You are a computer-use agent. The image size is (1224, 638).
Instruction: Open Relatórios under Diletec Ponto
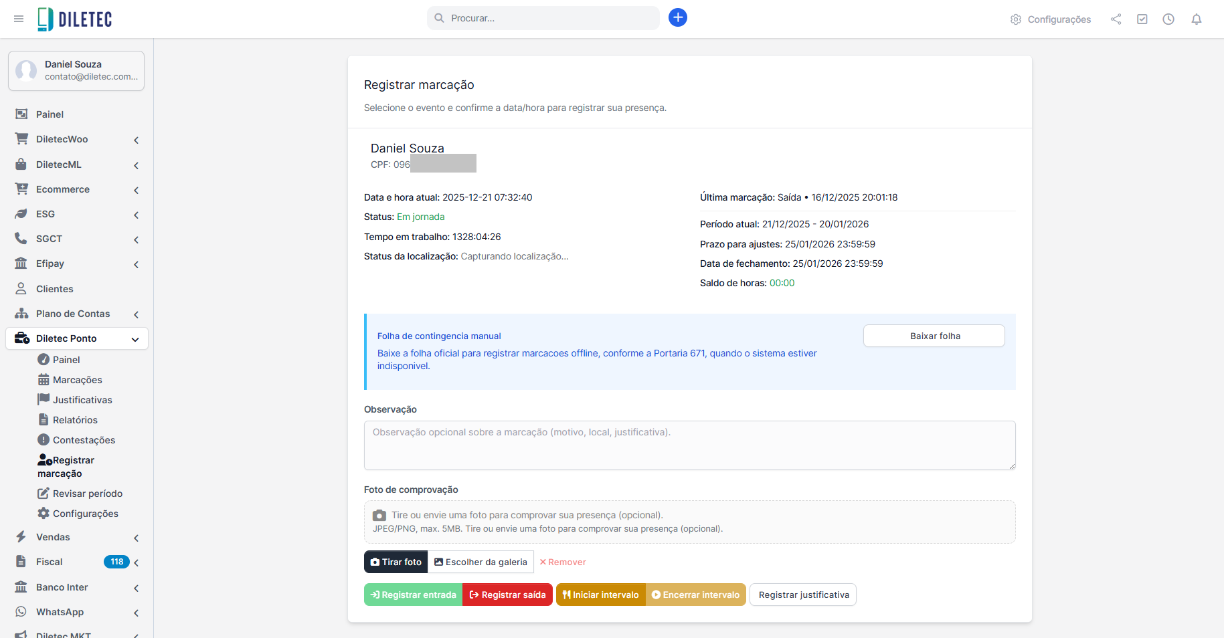click(75, 420)
